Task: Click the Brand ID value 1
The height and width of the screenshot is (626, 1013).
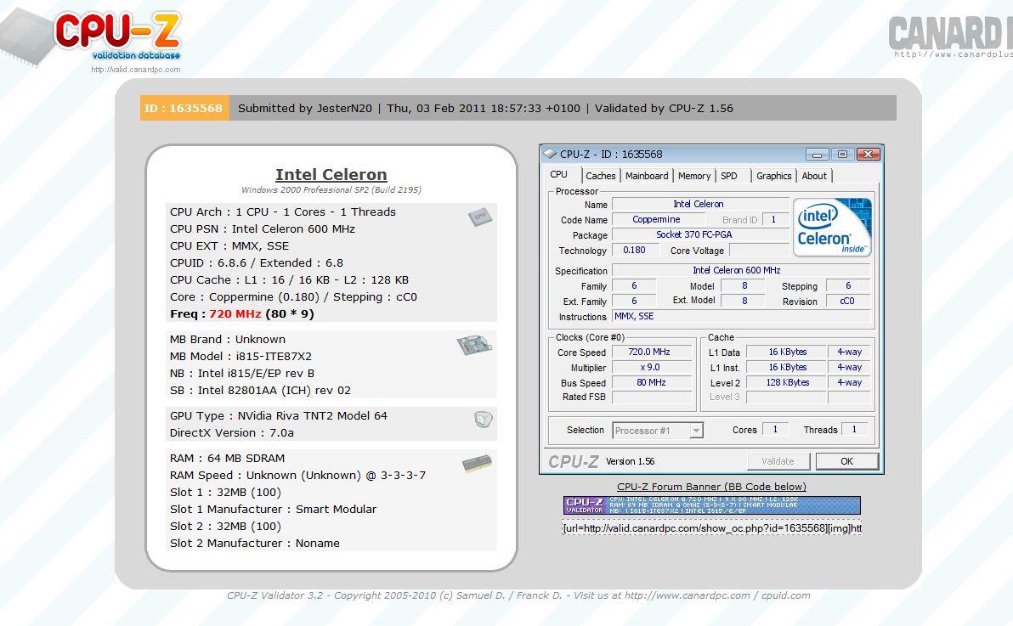Action: tap(775, 220)
